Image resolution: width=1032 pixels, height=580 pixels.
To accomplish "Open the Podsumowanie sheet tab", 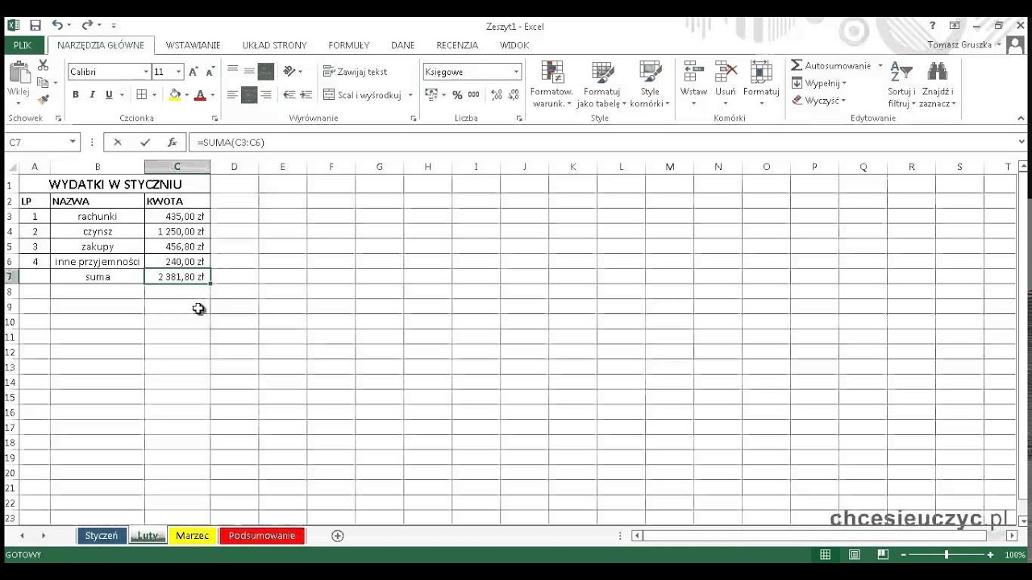I will pyautogui.click(x=261, y=536).
